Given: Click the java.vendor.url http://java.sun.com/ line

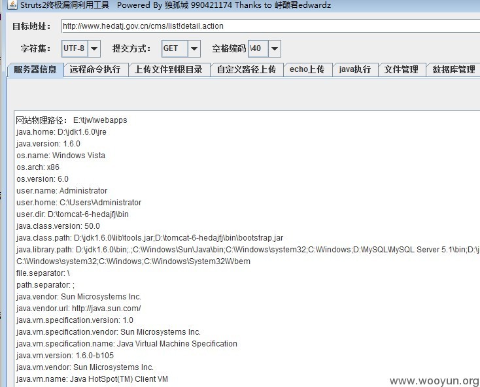Looking at the screenshot, I should 78,309.
